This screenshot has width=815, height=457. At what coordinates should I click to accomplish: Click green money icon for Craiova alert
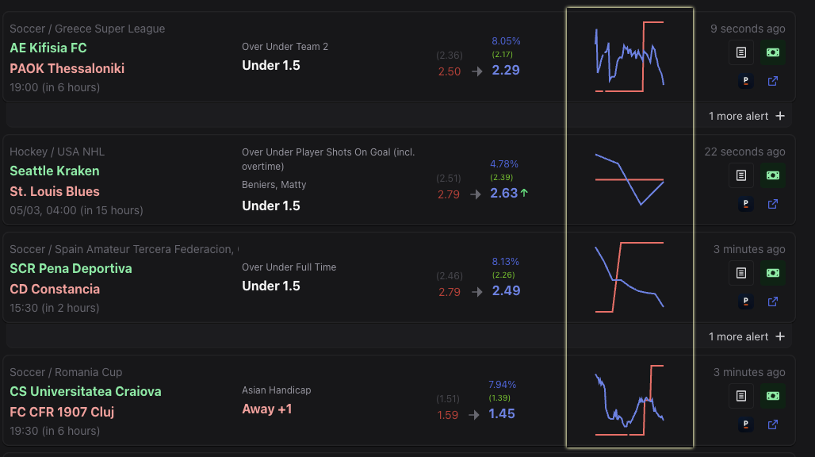point(773,396)
